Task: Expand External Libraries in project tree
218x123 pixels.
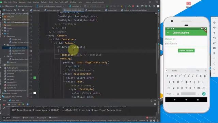Action: pos(9,93)
